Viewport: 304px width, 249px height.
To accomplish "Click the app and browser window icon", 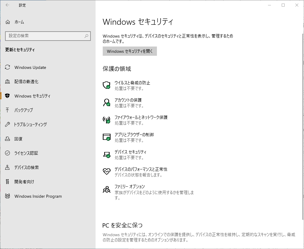I will tap(106, 137).
